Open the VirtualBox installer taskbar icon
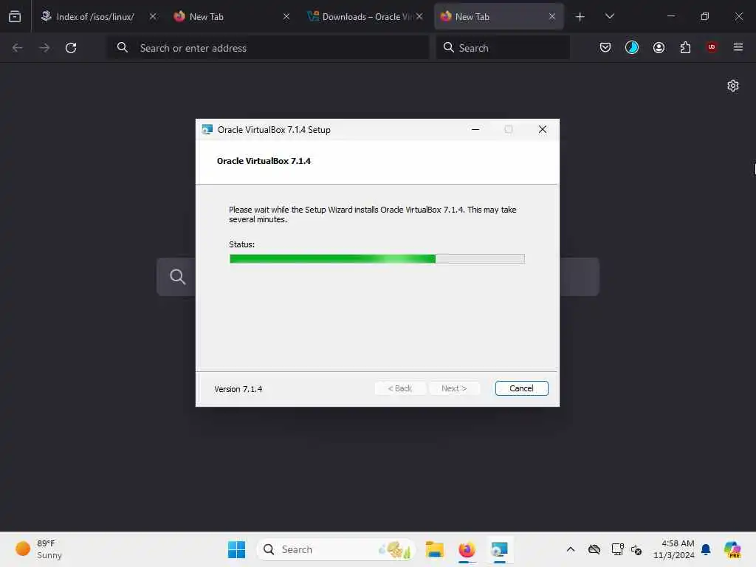The image size is (756, 567). click(500, 549)
